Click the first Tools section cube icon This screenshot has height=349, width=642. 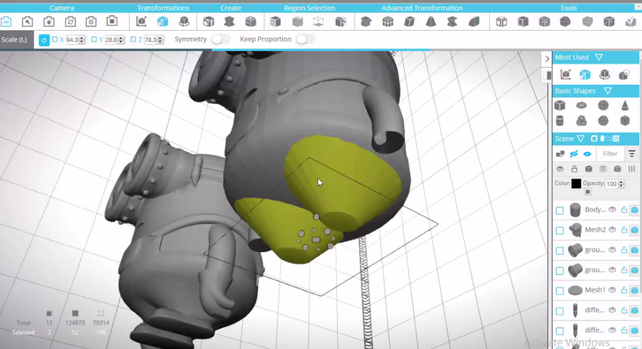[501, 21]
